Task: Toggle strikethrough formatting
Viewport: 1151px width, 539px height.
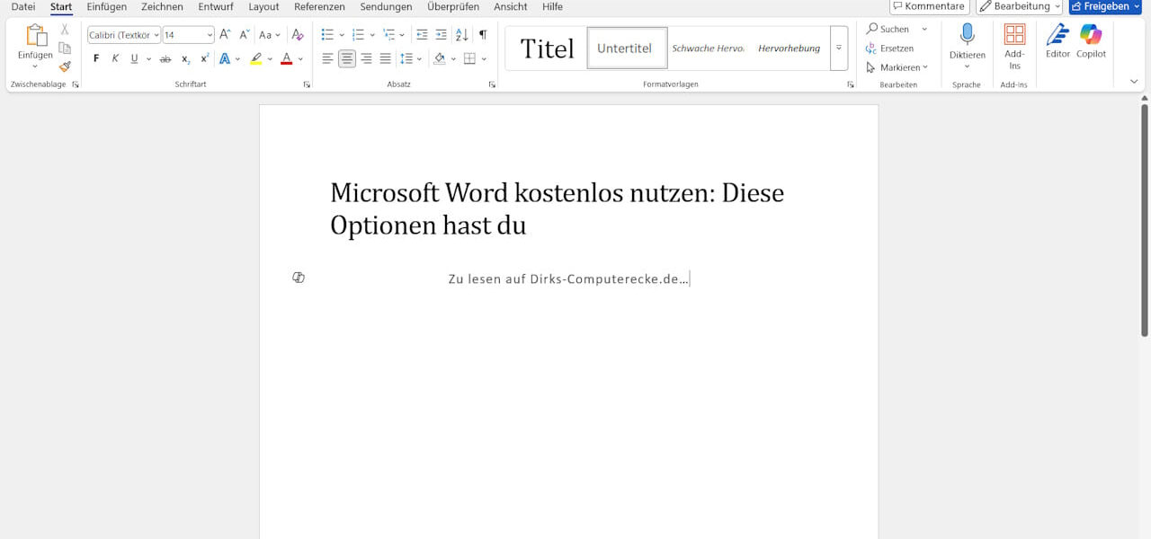Action: point(165,59)
